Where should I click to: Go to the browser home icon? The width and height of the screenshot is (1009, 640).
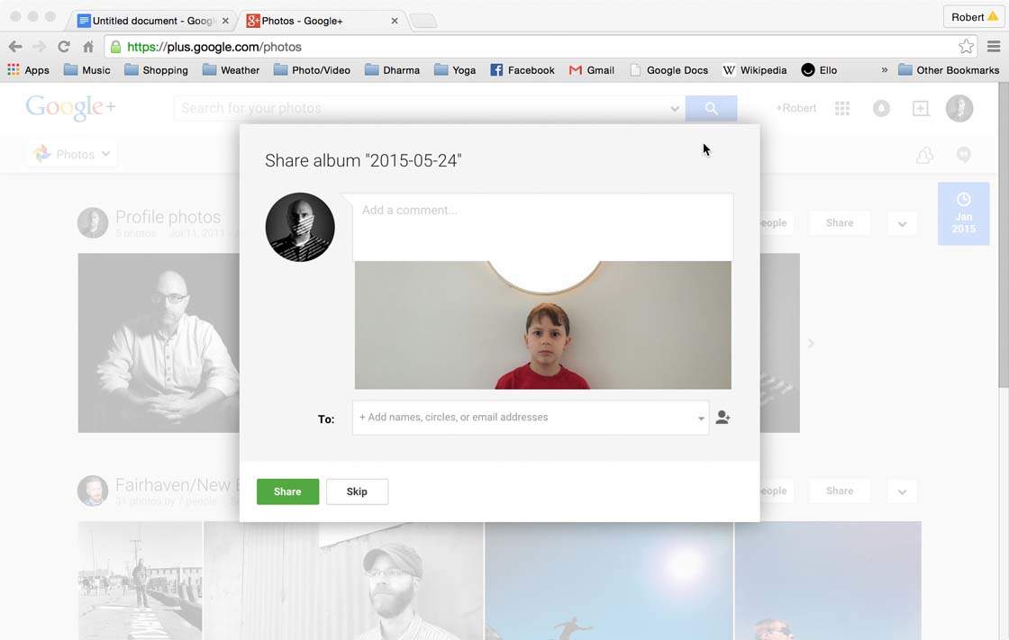[x=88, y=47]
